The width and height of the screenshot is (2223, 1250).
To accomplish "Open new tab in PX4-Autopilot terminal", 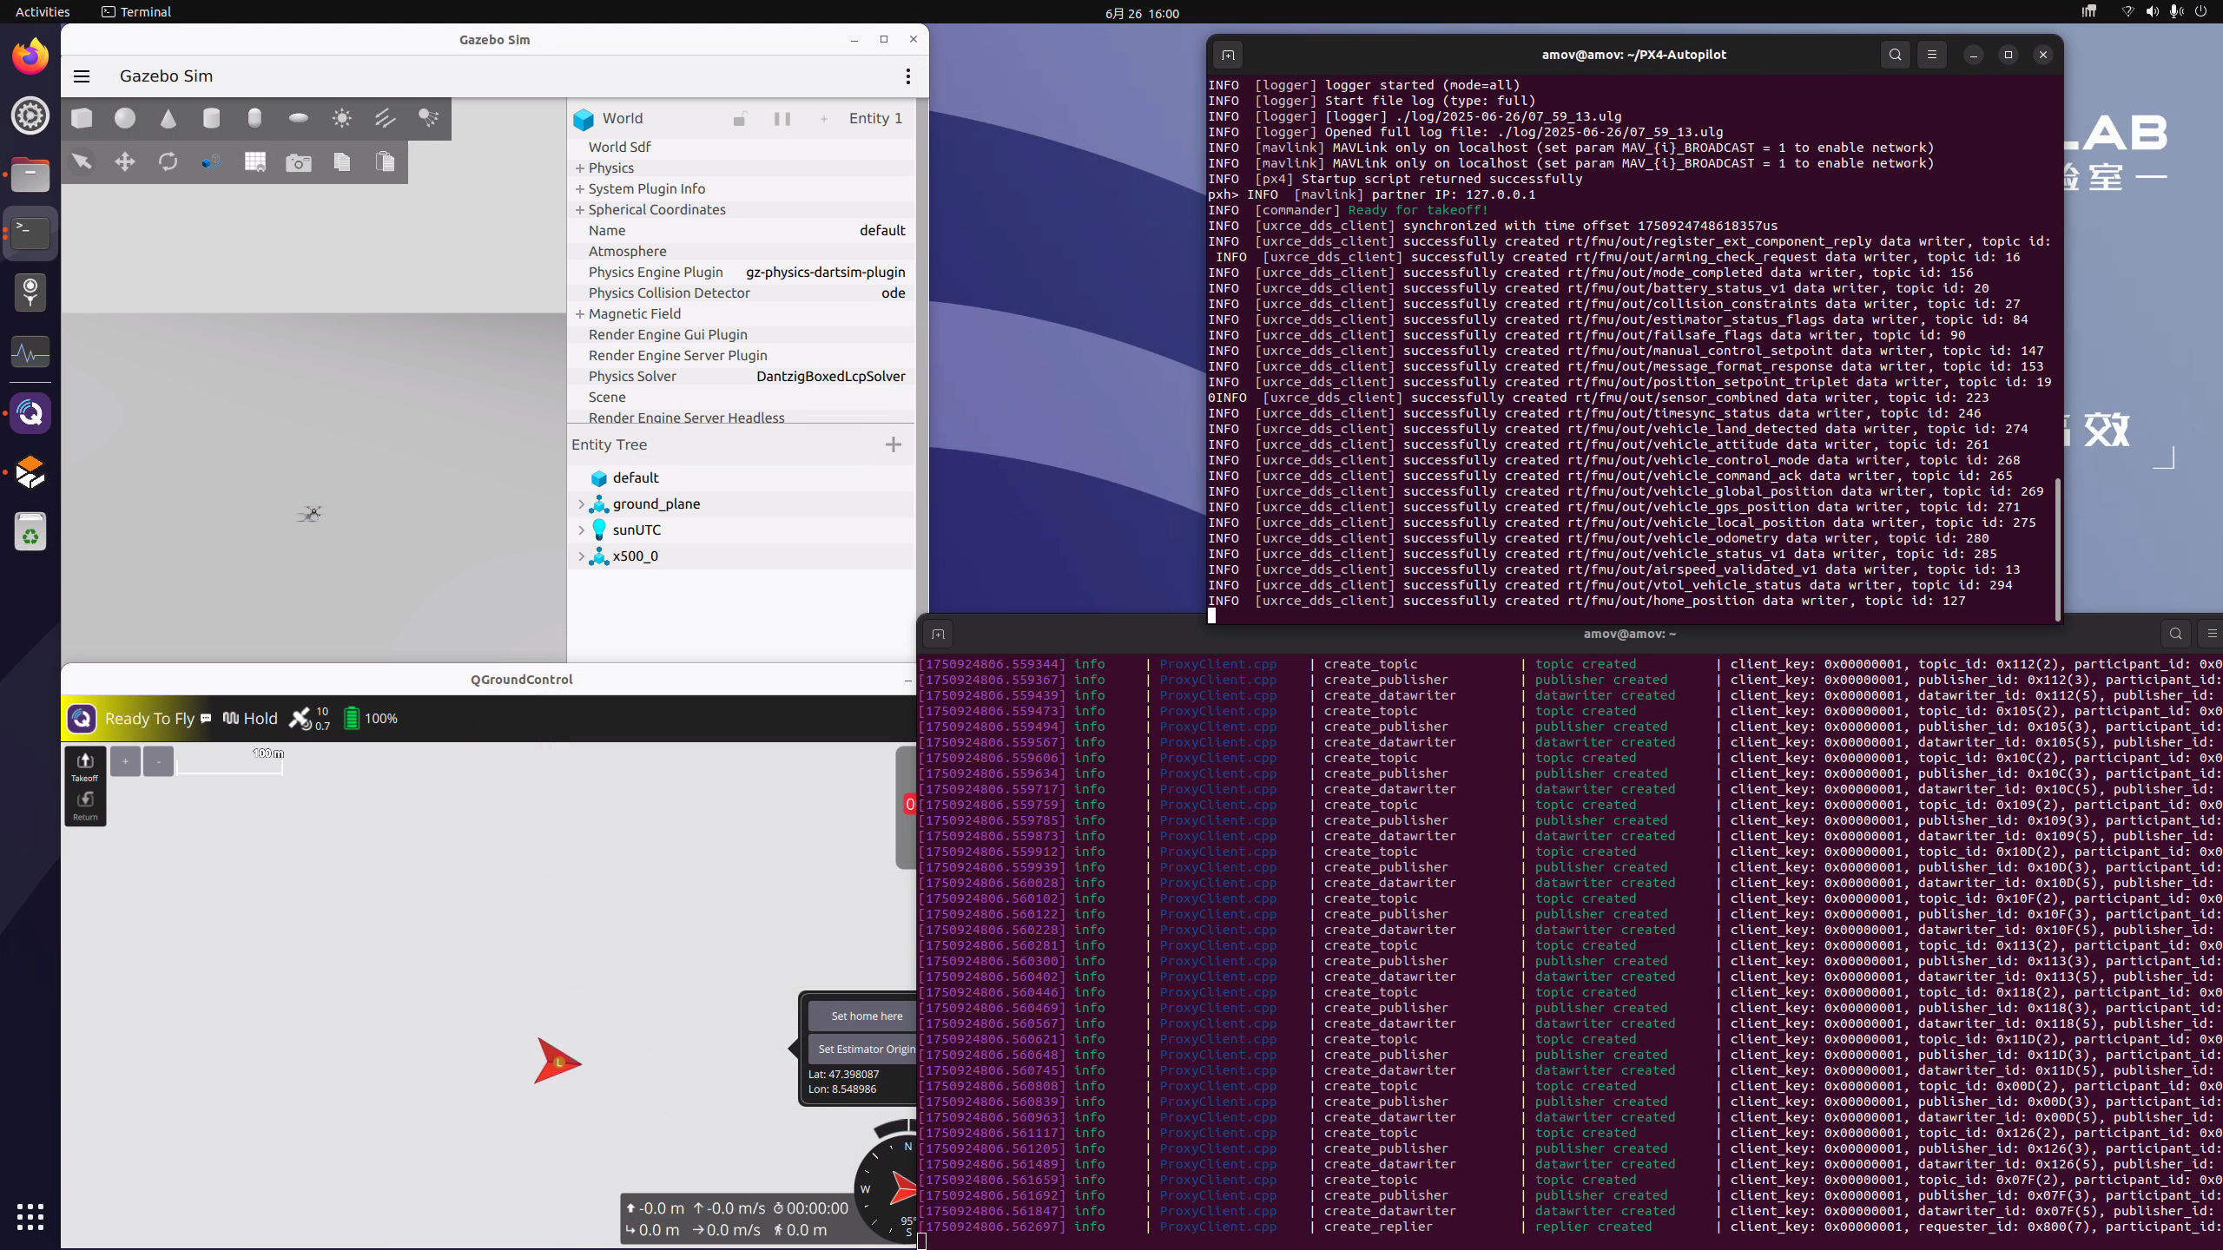I will (1228, 56).
